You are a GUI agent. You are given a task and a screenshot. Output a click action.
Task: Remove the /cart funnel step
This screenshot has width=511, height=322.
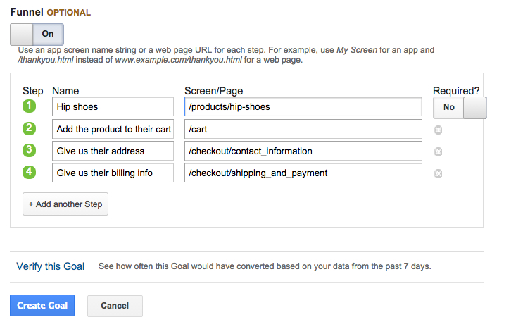click(x=438, y=130)
